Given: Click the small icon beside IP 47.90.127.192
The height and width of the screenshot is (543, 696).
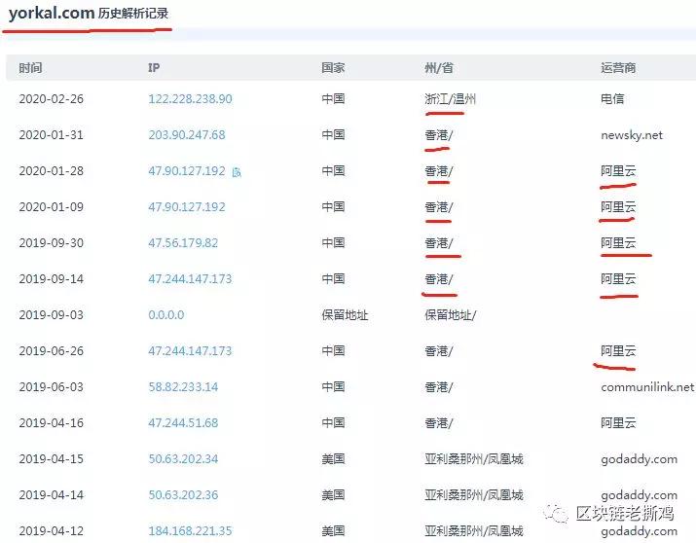Looking at the screenshot, I should [236, 171].
